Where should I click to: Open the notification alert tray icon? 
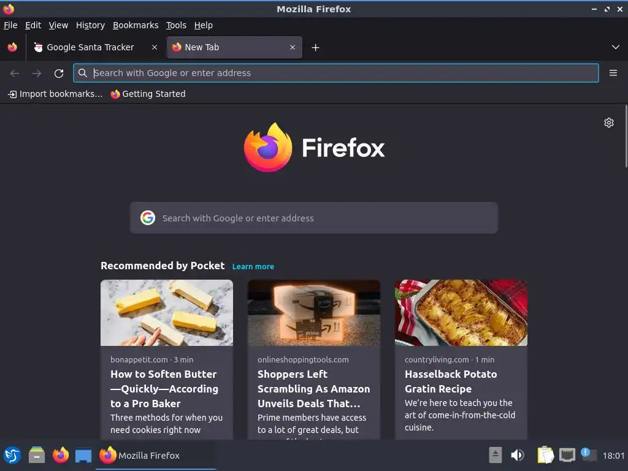click(589, 454)
